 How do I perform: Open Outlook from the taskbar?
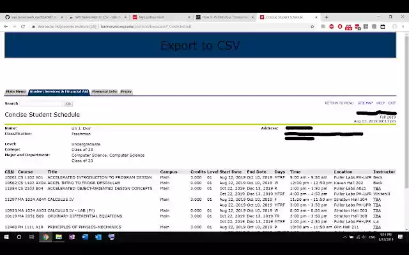click(x=98, y=237)
